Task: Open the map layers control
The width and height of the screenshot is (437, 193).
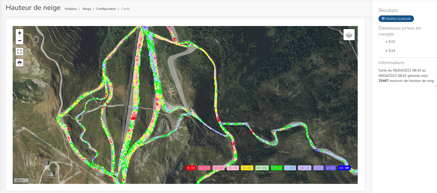Action: click(349, 35)
